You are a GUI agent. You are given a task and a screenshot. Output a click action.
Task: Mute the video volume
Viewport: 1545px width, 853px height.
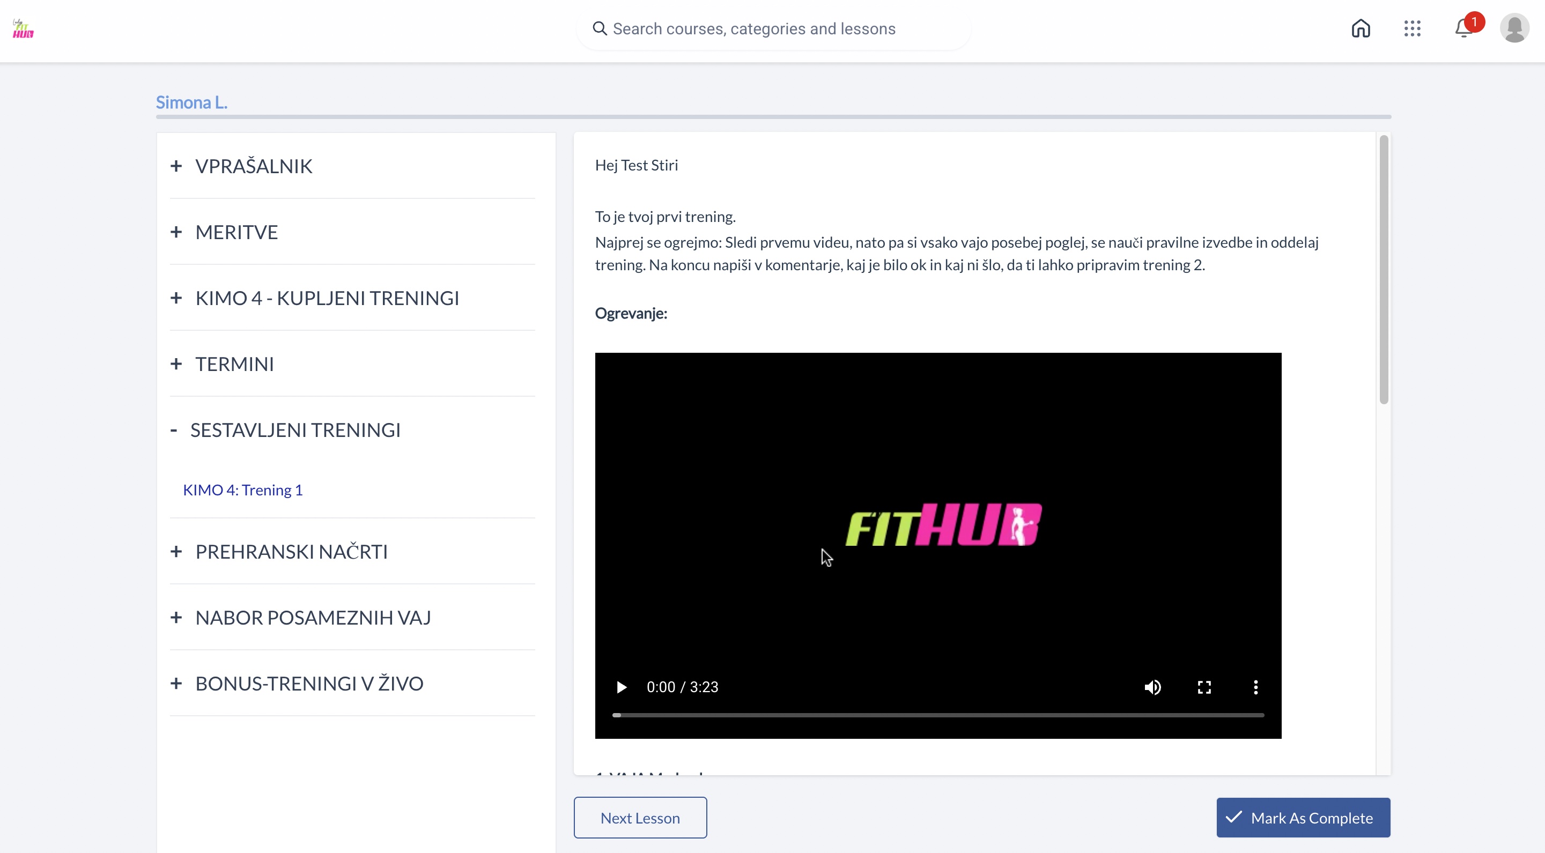[x=1152, y=687]
